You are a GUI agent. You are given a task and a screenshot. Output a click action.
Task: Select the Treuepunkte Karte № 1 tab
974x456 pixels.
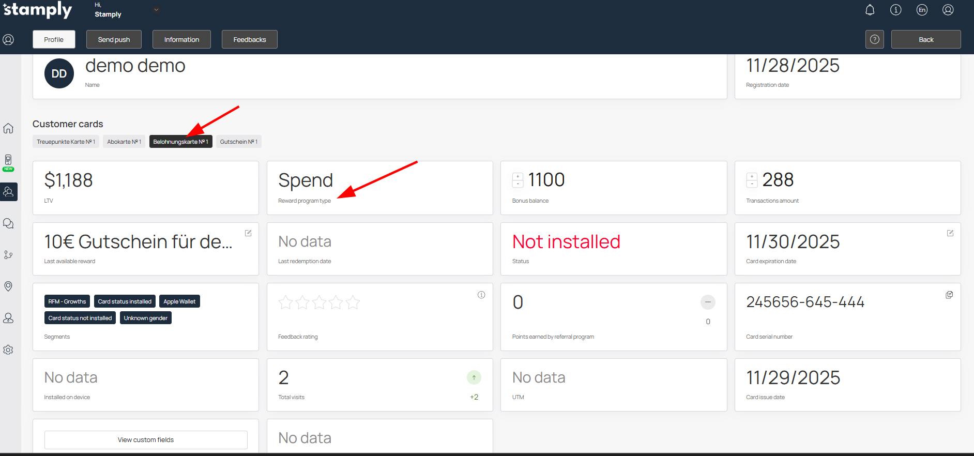click(66, 142)
